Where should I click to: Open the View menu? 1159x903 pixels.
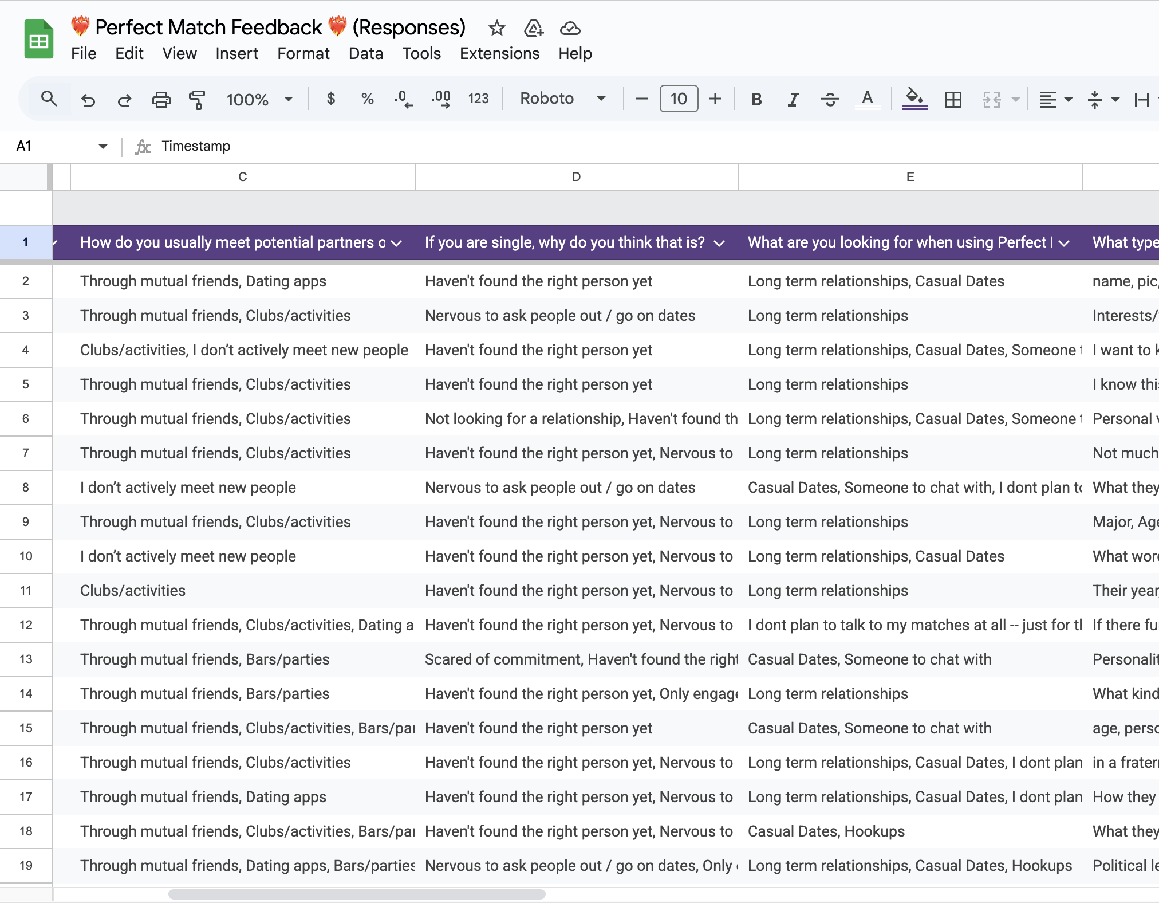179,53
